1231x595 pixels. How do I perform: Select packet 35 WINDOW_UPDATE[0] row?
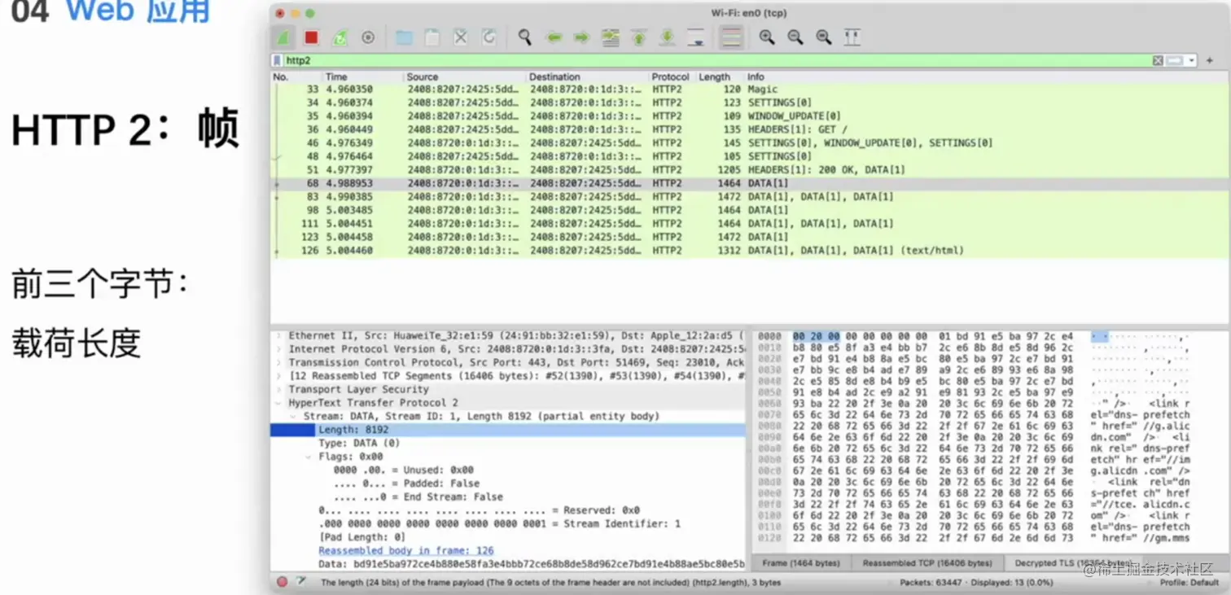click(x=750, y=116)
